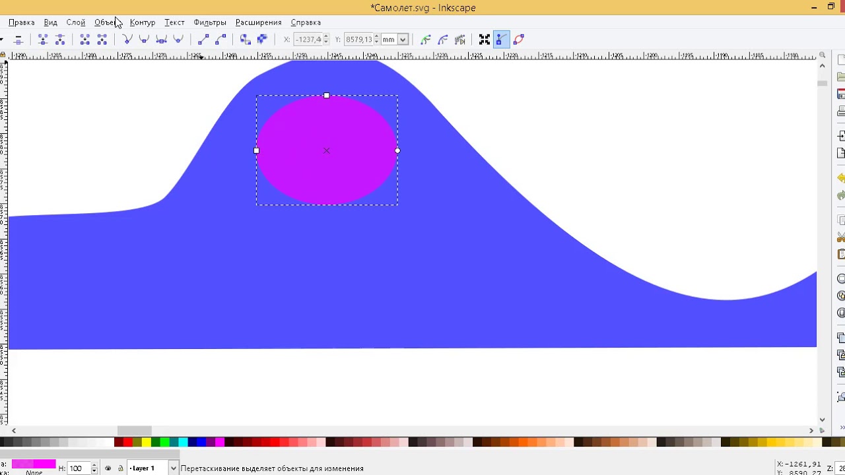Viewport: 845px width, 475px height.
Task: Click Save document icon in right command bar
Action: [841, 94]
